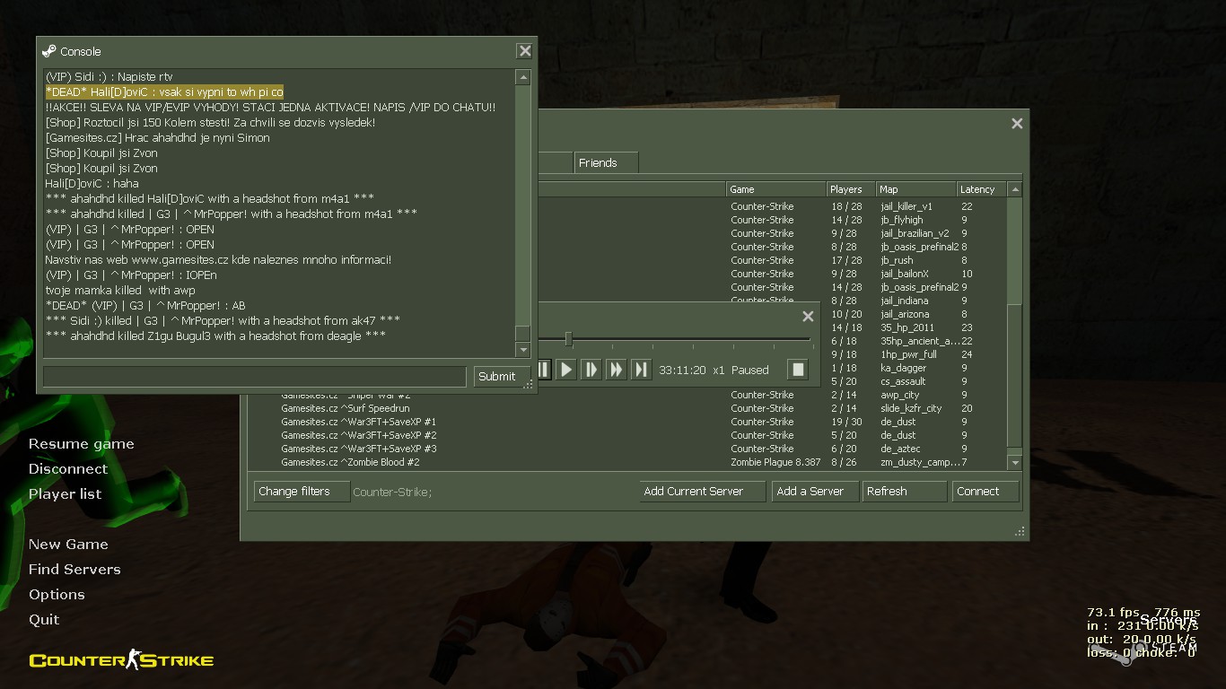Click the console command input field
The width and height of the screenshot is (1226, 689).
(x=255, y=377)
